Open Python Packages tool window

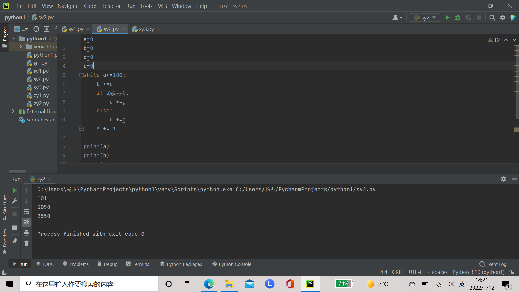181,264
